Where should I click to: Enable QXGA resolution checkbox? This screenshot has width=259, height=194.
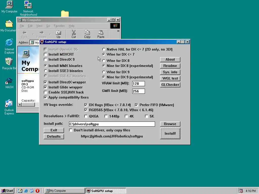click(86, 116)
